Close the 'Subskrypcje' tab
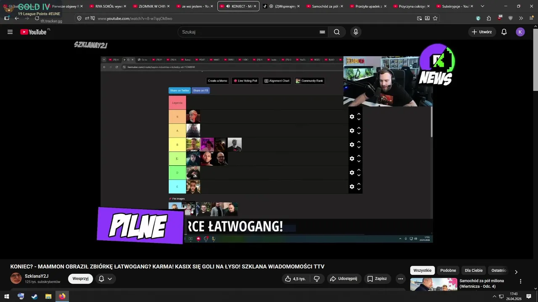This screenshot has width=538, height=302. [x=472, y=6]
